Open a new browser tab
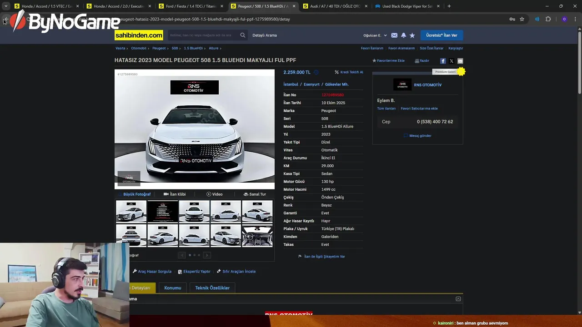This screenshot has height=327, width=582. coord(449,6)
